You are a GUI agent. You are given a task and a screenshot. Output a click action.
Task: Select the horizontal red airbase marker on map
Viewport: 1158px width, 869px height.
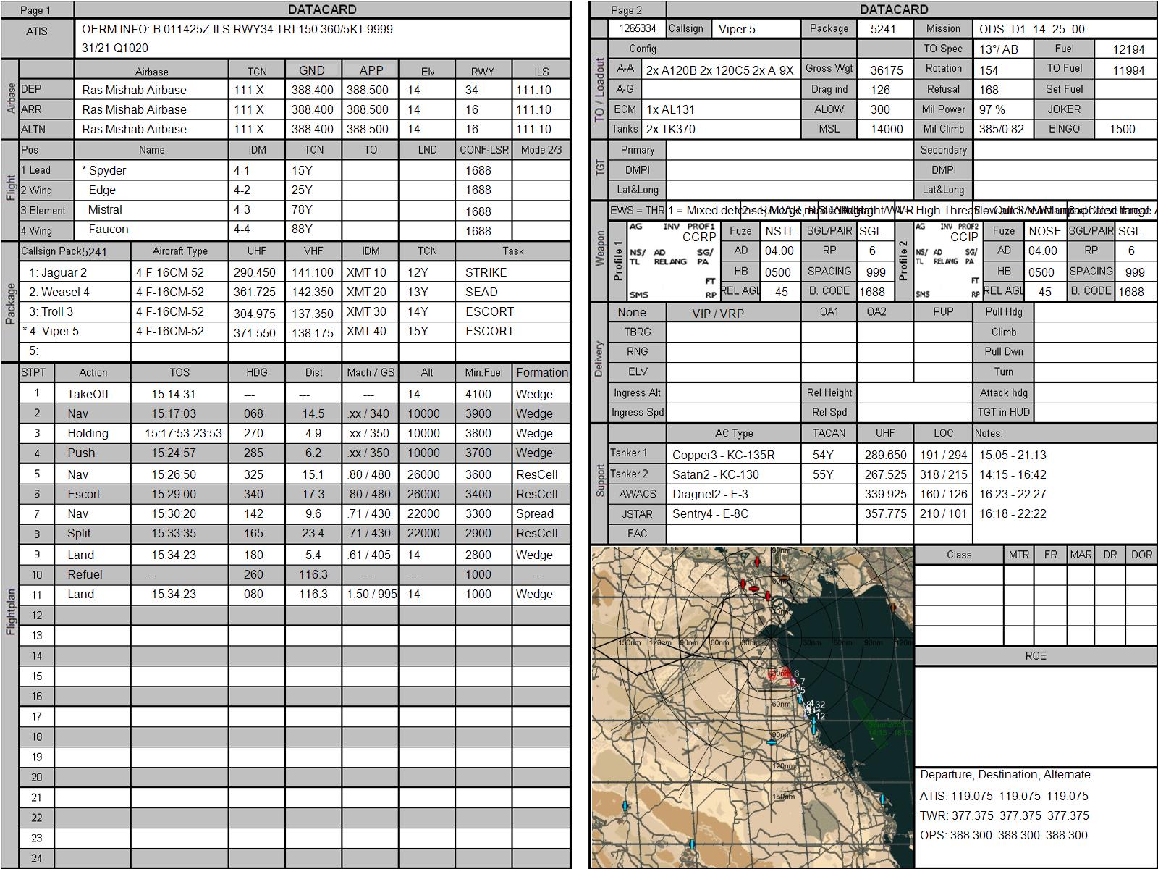click(x=753, y=589)
